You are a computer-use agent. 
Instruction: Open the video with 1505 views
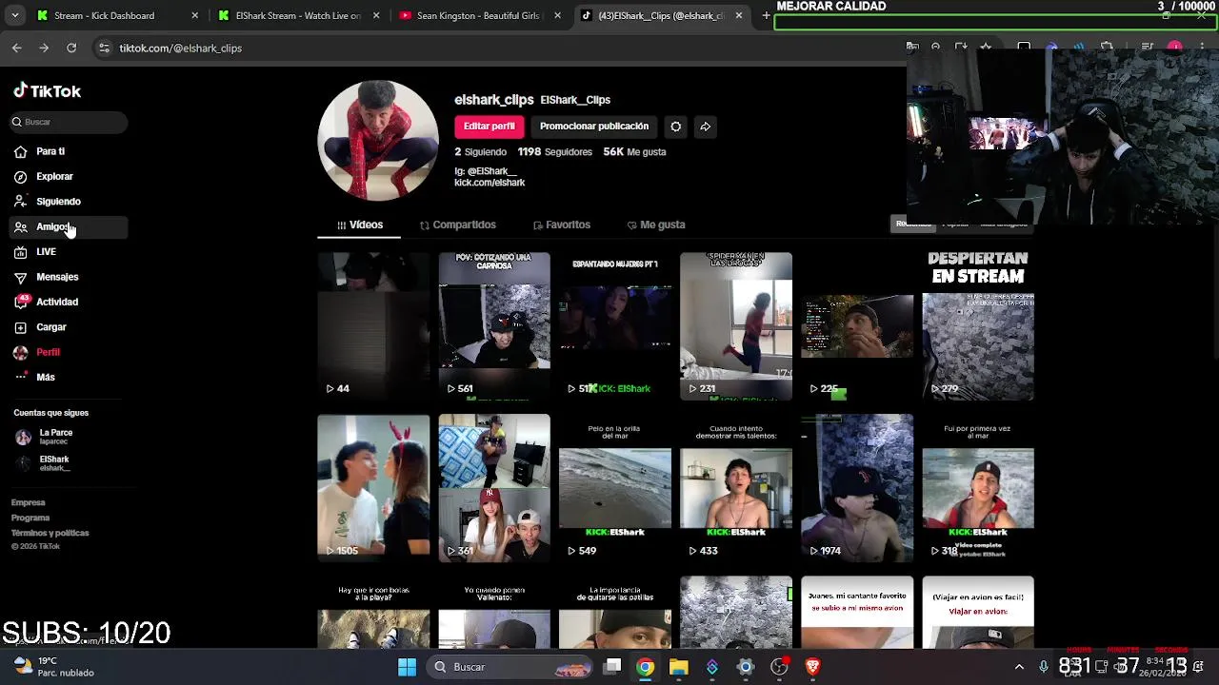pos(373,488)
